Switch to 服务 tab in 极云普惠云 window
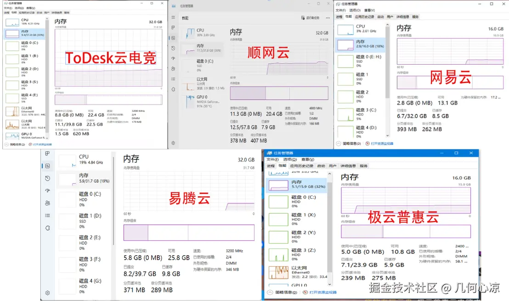The width and height of the screenshot is (509, 303). 363,165
